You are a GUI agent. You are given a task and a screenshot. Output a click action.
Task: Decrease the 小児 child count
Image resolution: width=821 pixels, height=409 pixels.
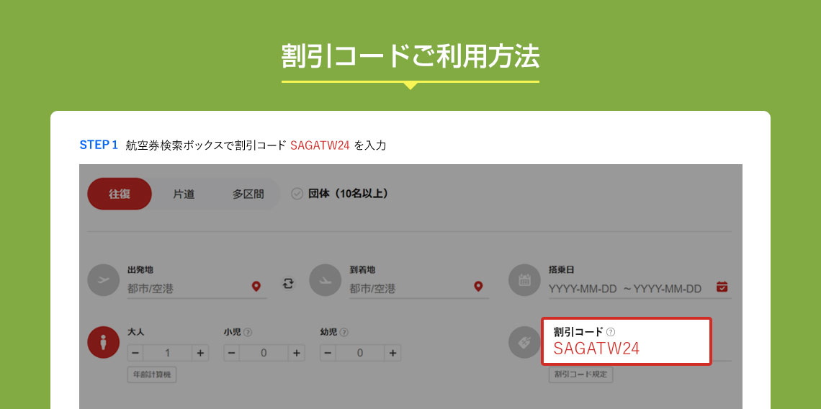pyautogui.click(x=231, y=353)
